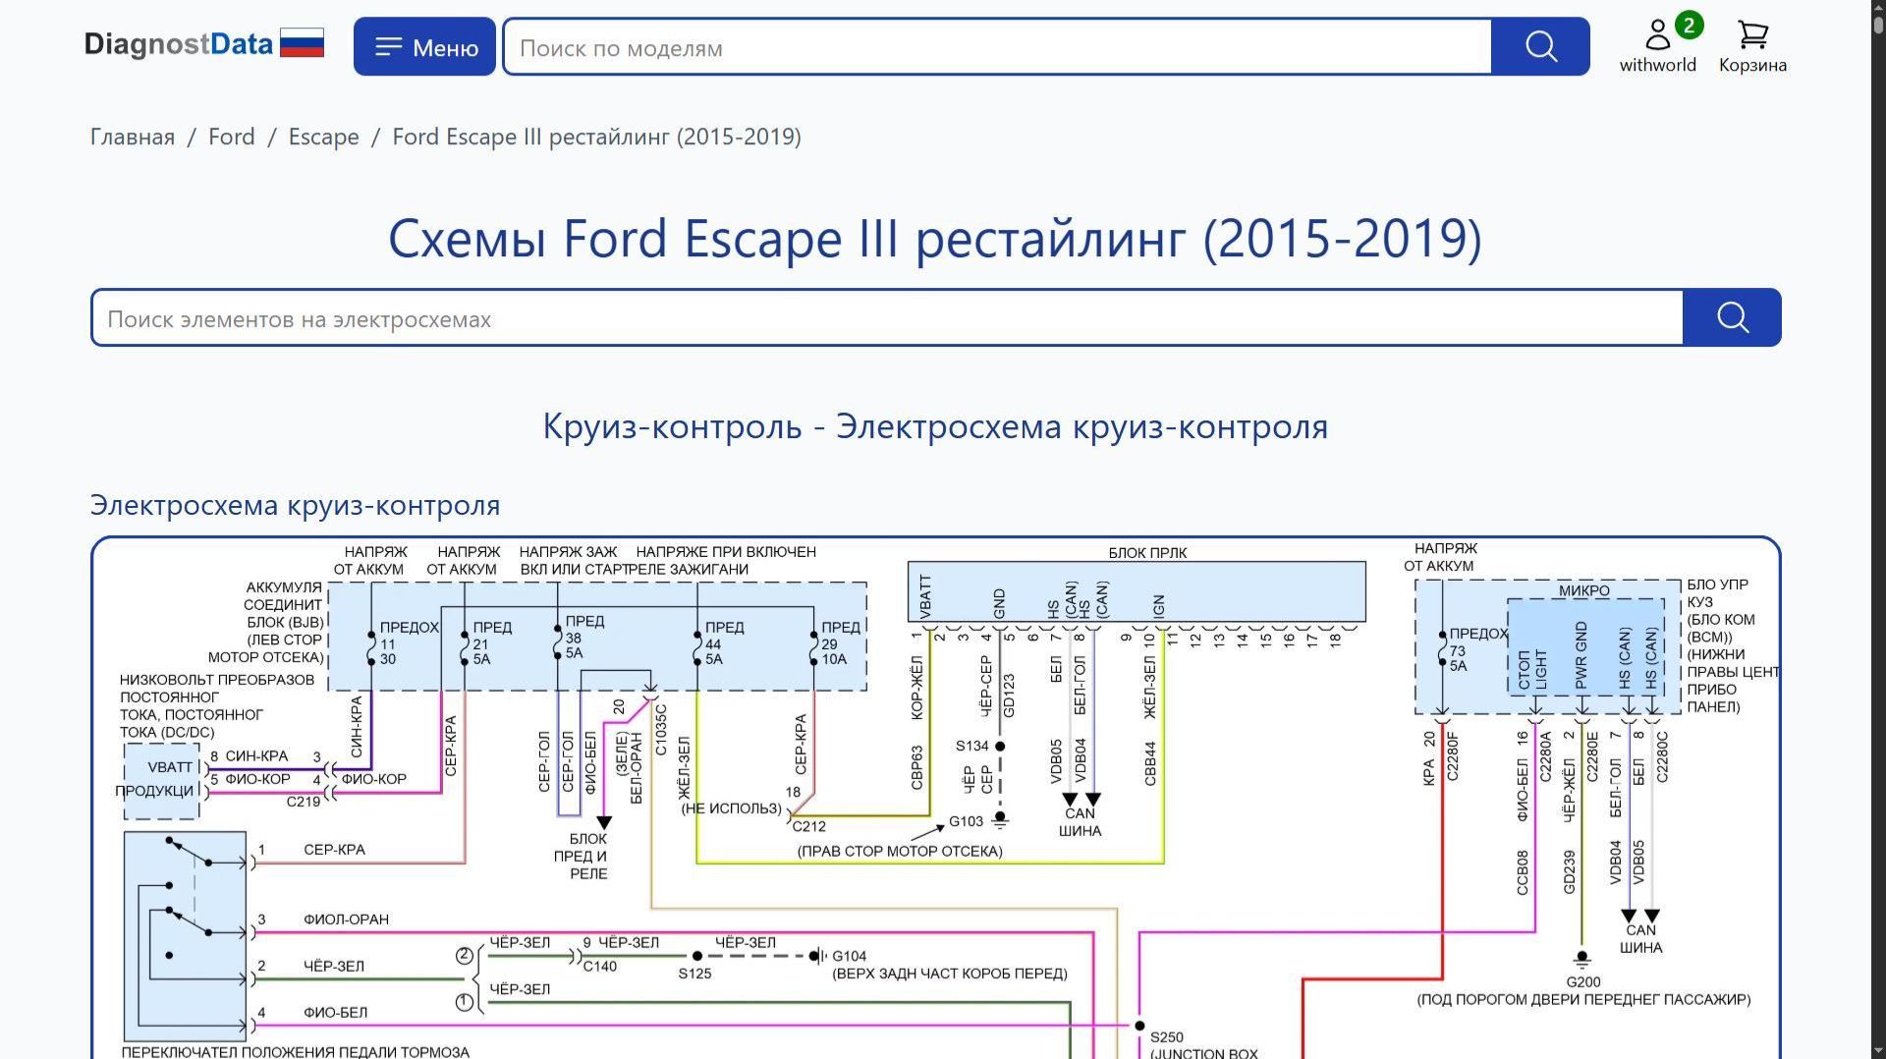Click the model search magnifier button

(1540, 46)
